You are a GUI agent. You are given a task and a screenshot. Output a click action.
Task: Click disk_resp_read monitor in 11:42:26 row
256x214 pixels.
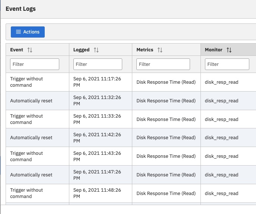point(222,137)
